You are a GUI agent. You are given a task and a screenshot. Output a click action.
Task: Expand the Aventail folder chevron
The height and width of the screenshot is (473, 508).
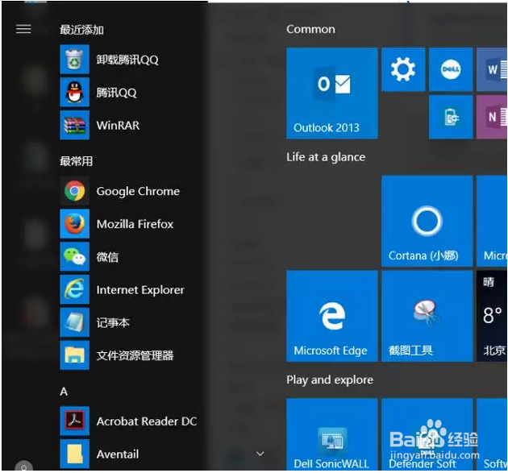click(x=260, y=454)
